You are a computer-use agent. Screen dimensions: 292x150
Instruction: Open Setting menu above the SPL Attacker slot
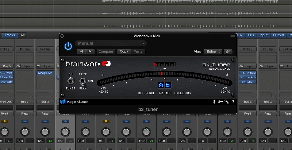coord(247,49)
